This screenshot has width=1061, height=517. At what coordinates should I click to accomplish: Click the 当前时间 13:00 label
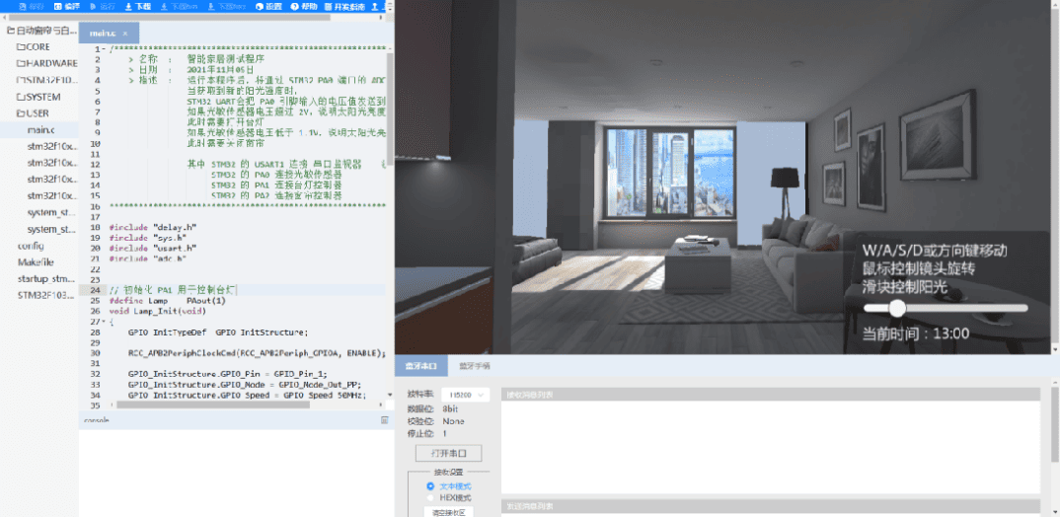tap(916, 333)
